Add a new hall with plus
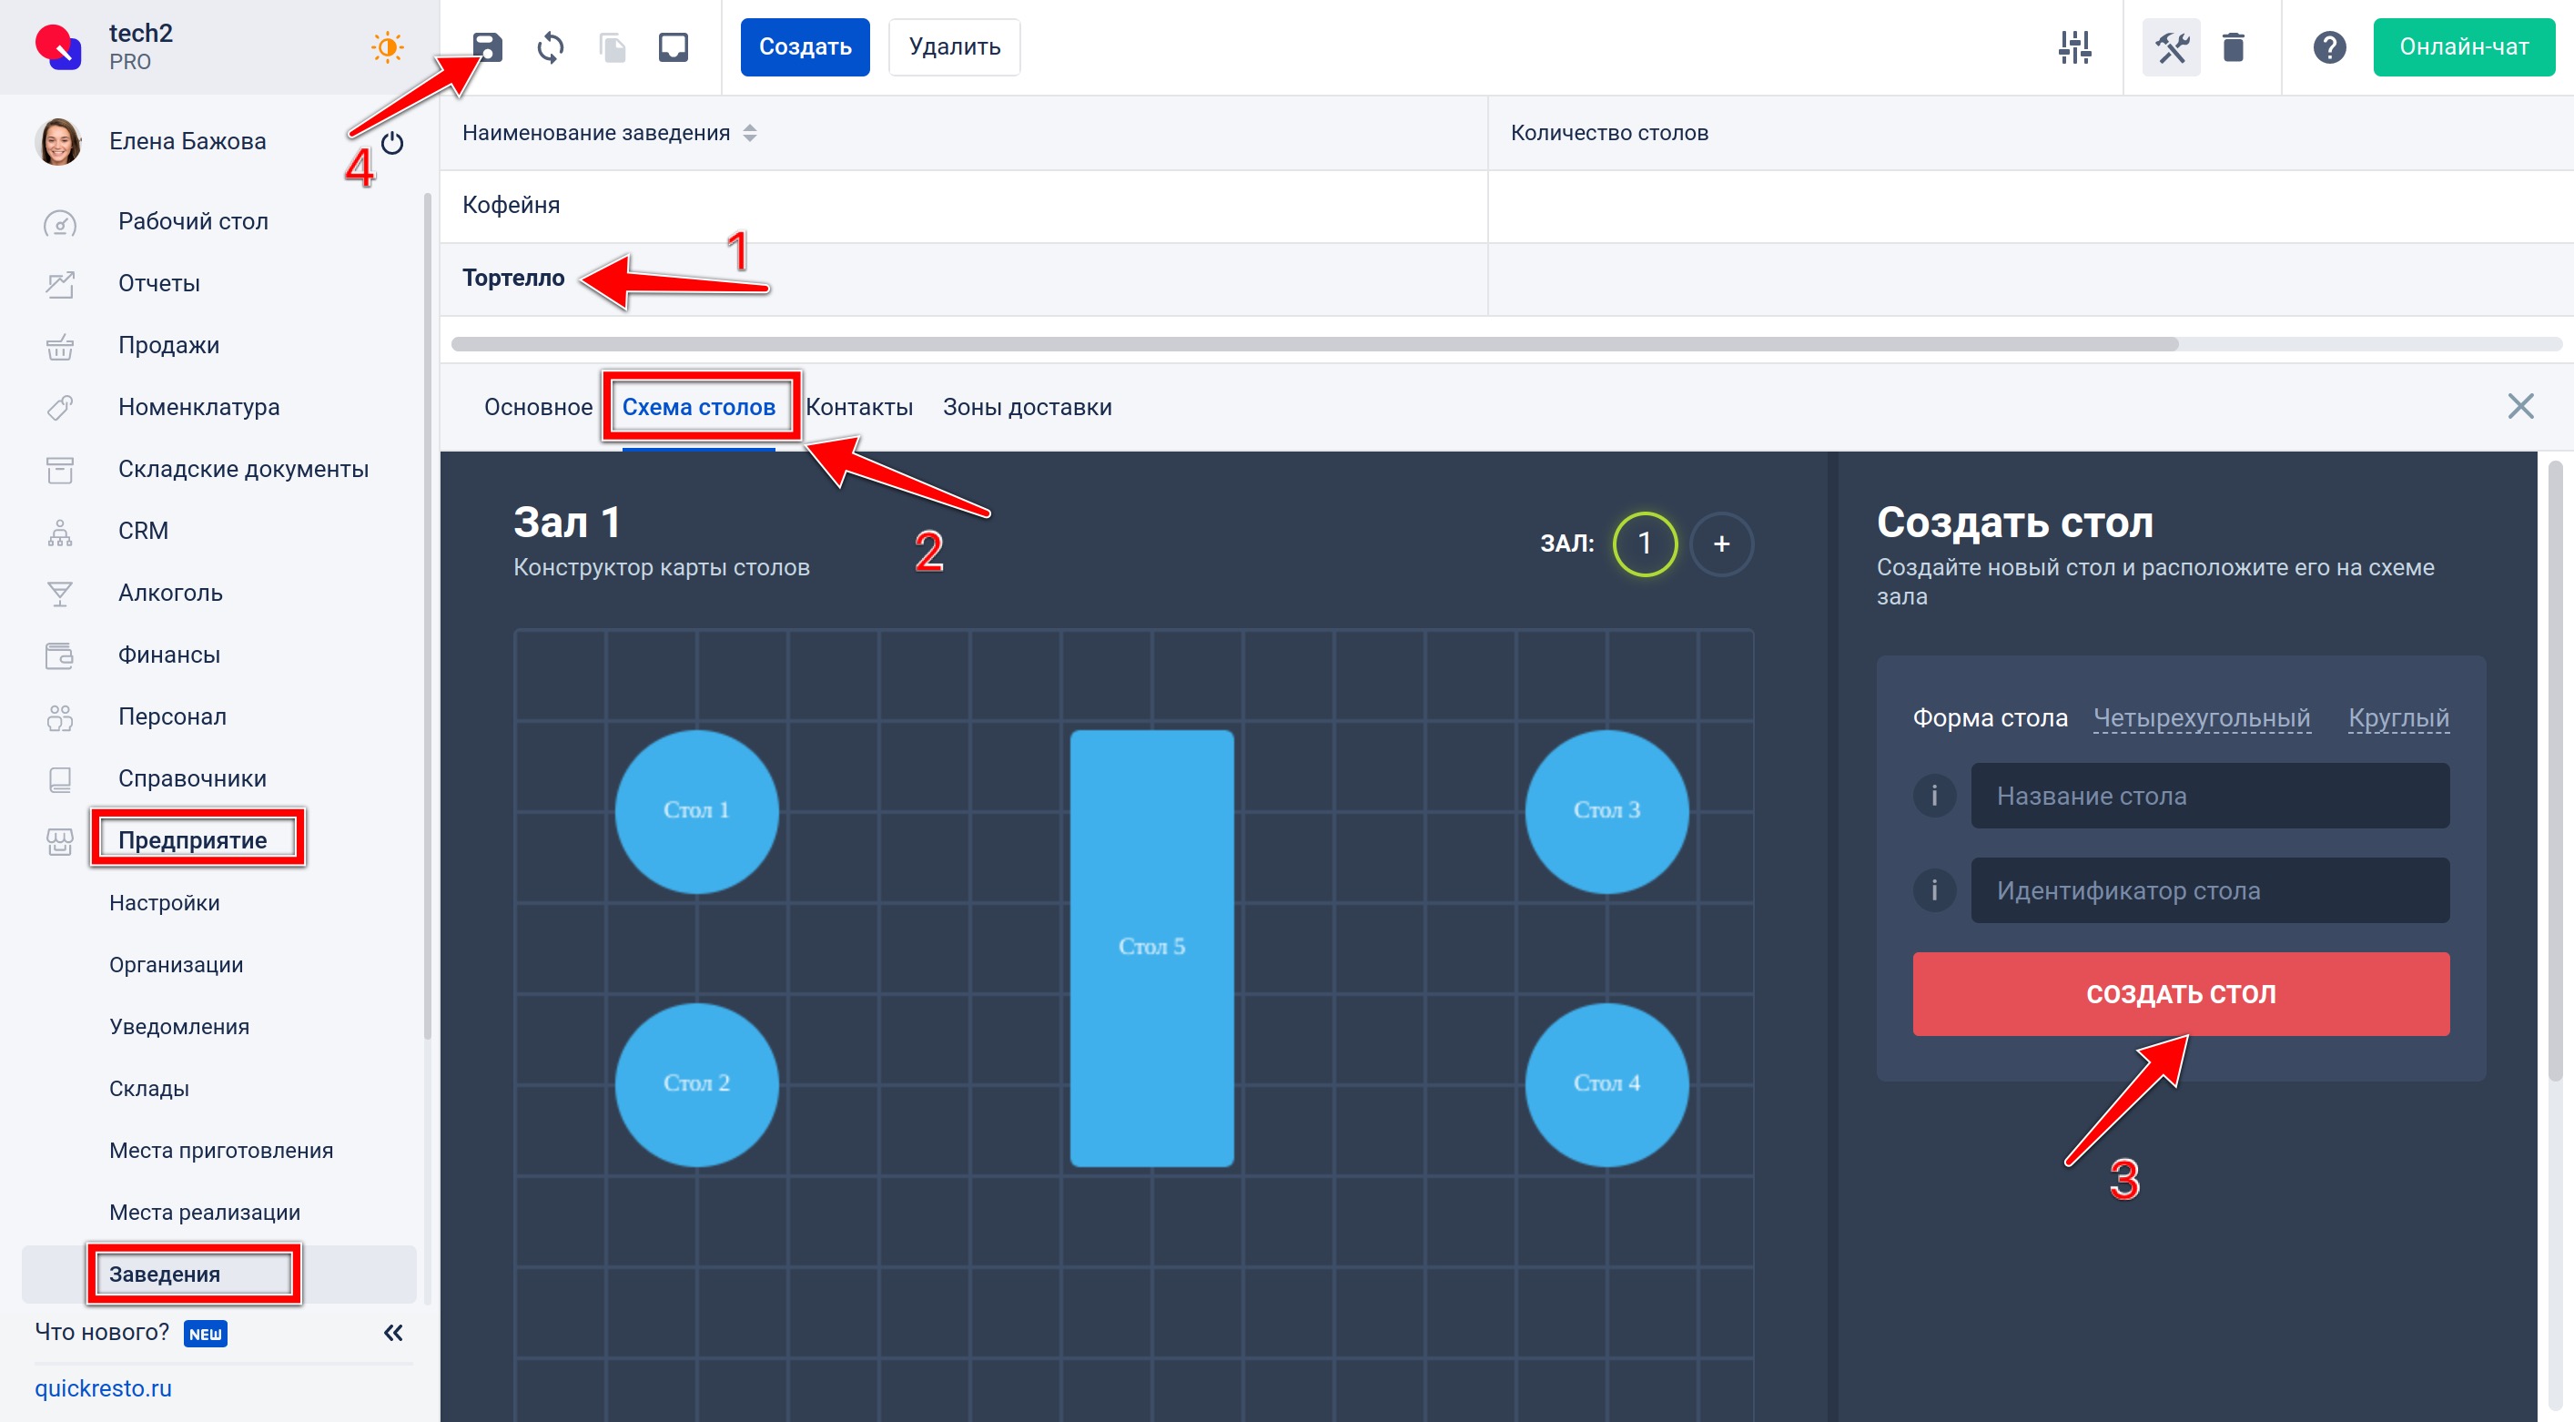 1720,543
